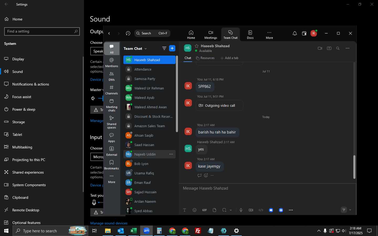Switch to the Resources tab

click(x=205, y=58)
